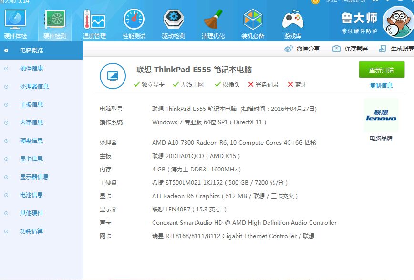Viewport: 414px width, 280px height.
Task: Click the report icon for 生成报表
Action: click(x=382, y=49)
